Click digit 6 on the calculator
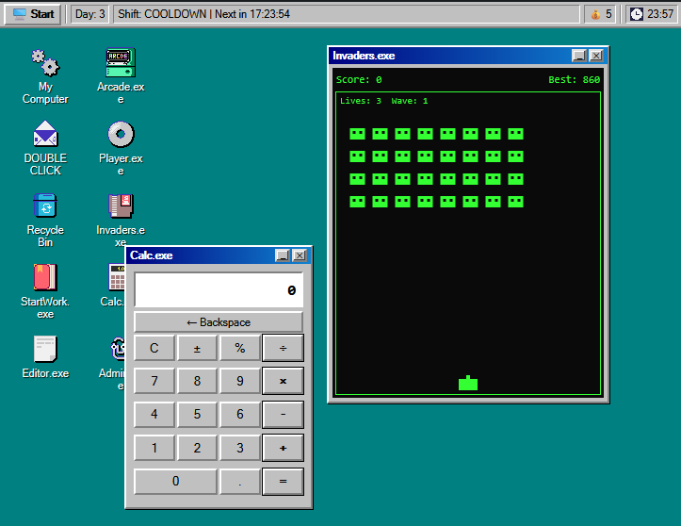The height and width of the screenshot is (526, 681). click(x=240, y=414)
